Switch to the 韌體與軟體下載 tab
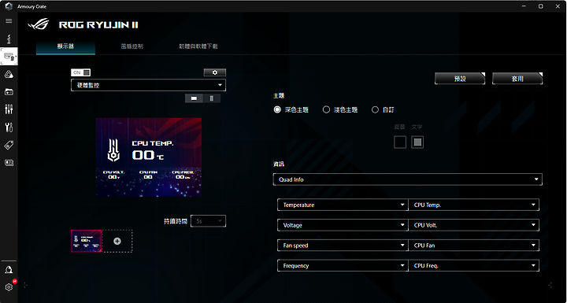 198,46
